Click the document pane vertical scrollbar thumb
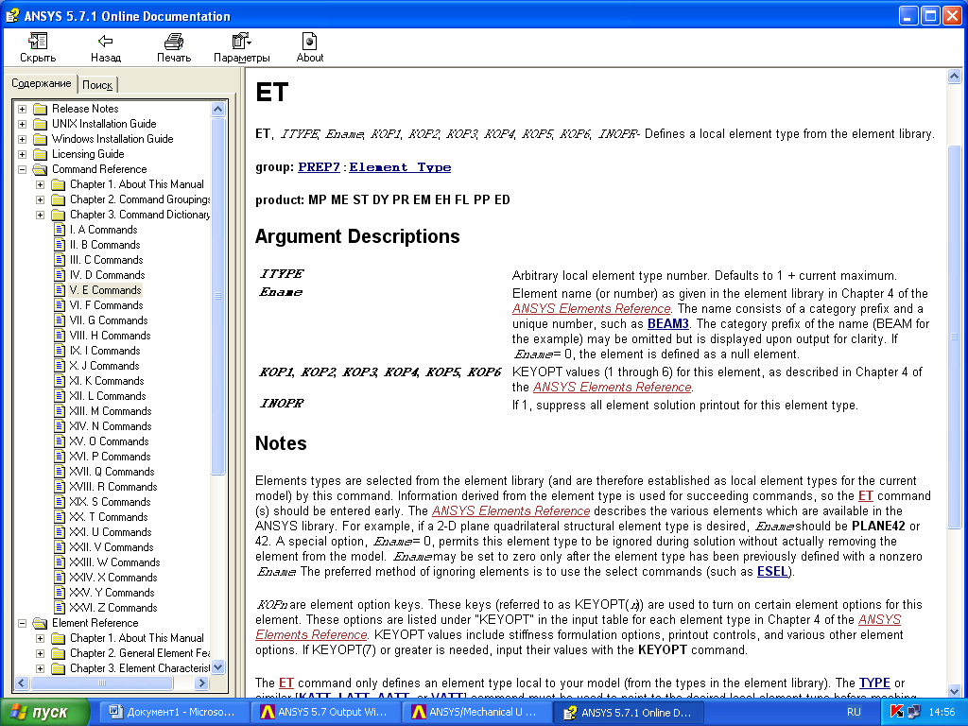Screen dimensions: 968x726 954,337
